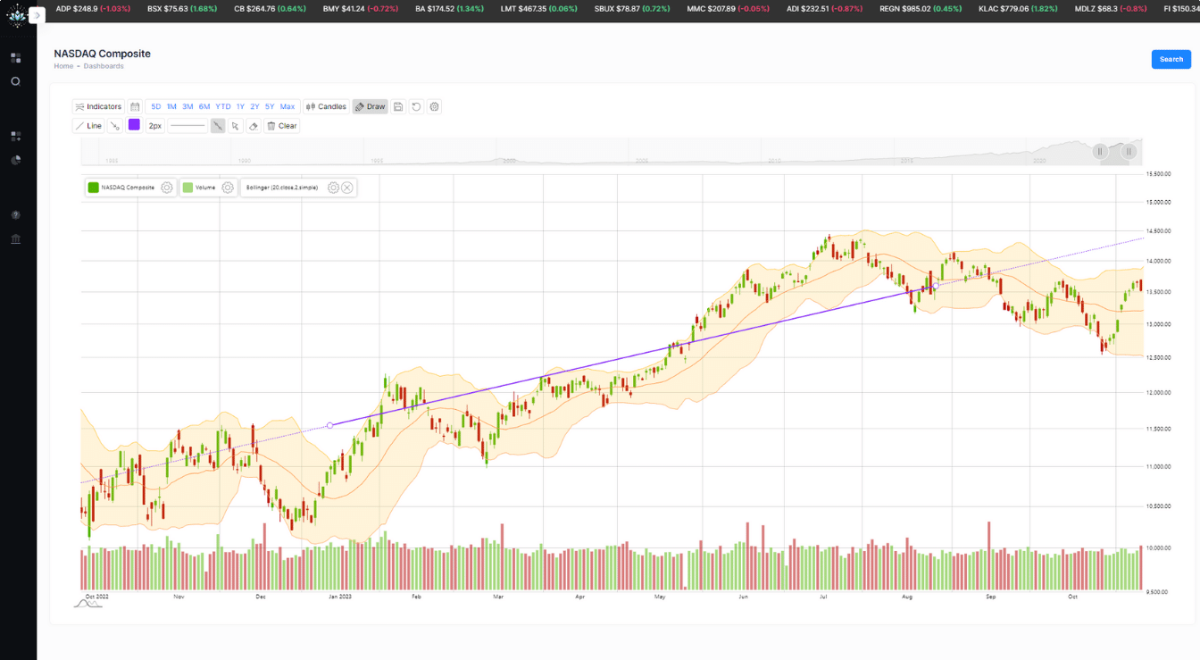Click the arrow line-end style icon

coord(115,126)
